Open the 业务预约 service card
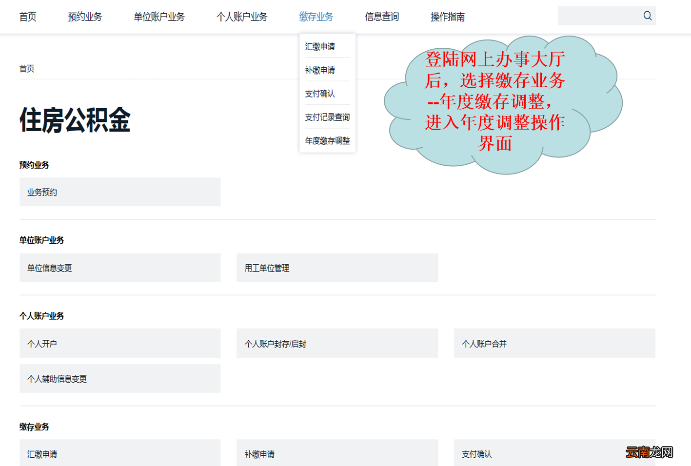 coord(119,192)
